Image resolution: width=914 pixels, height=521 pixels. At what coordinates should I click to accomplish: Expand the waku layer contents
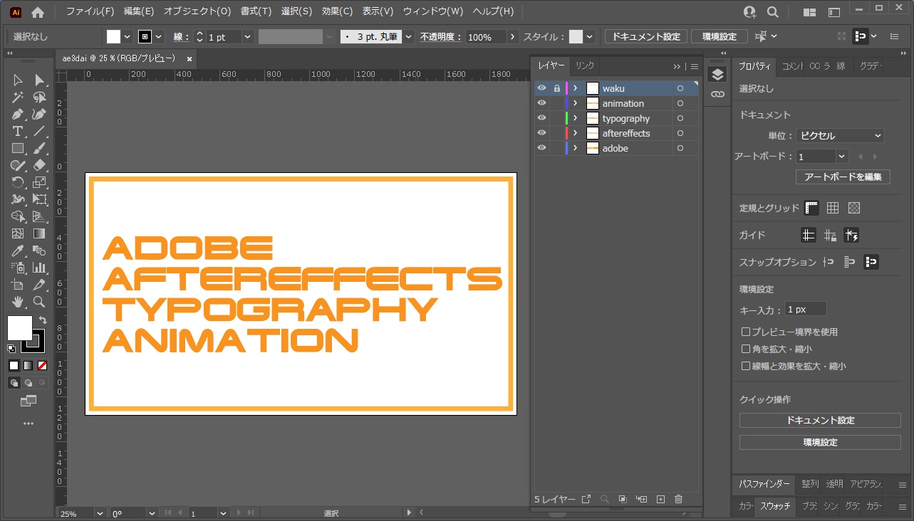point(575,88)
